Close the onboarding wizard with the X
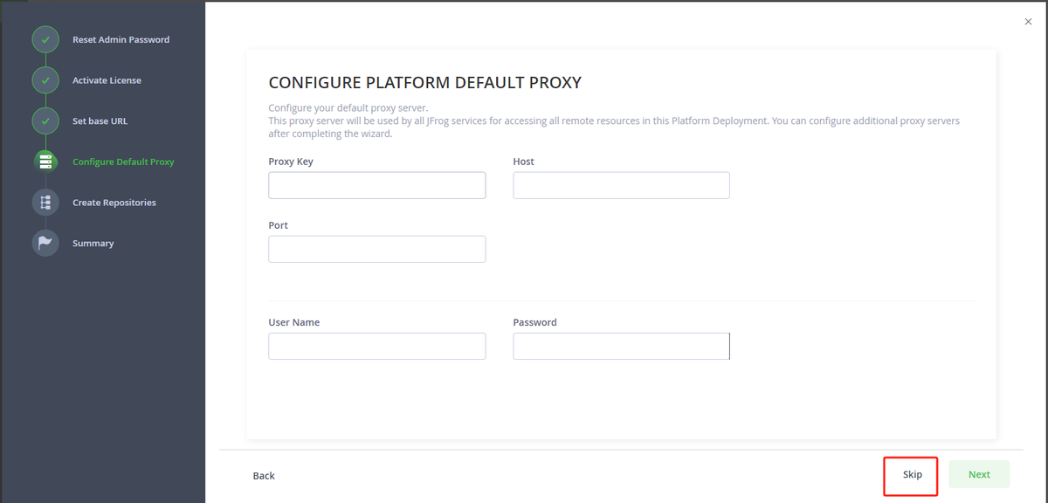The height and width of the screenshot is (503, 1048). 1028,22
